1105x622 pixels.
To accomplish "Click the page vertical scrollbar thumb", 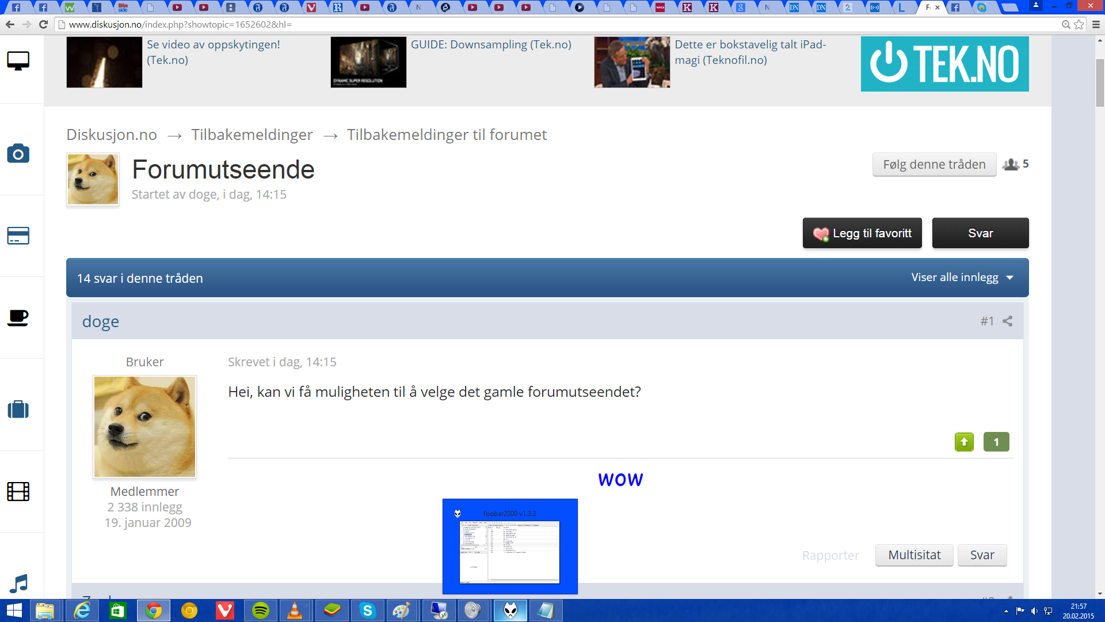I will 1100,82.
